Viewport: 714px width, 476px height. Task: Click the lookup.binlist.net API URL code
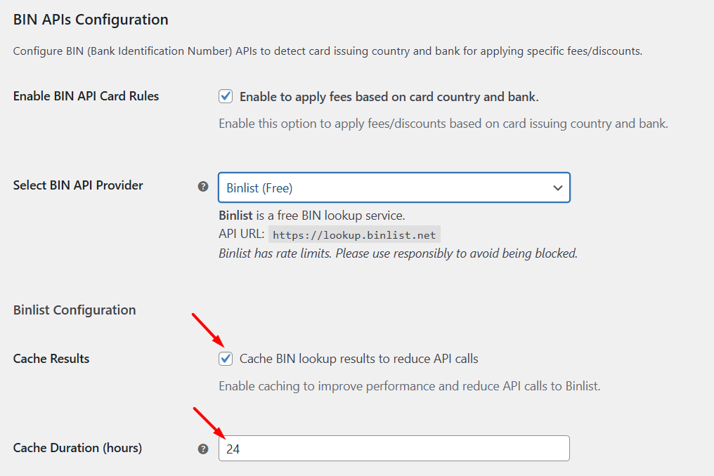point(354,234)
